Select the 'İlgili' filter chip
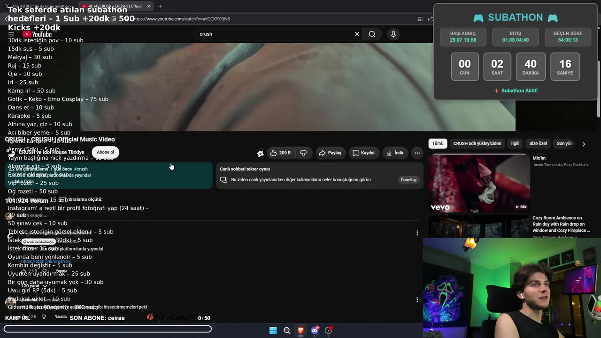This screenshot has height=338, width=601. (515, 143)
